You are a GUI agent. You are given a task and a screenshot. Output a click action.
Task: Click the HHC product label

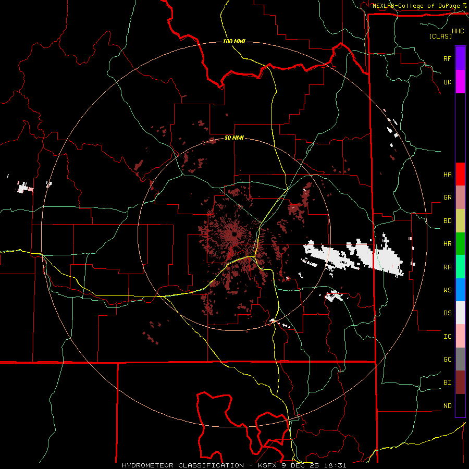pos(458,31)
